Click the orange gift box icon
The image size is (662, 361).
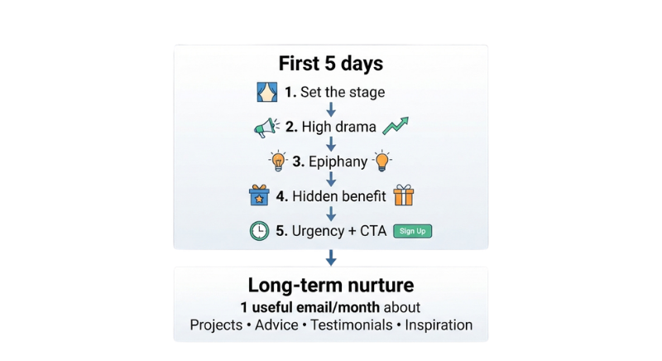pos(404,195)
